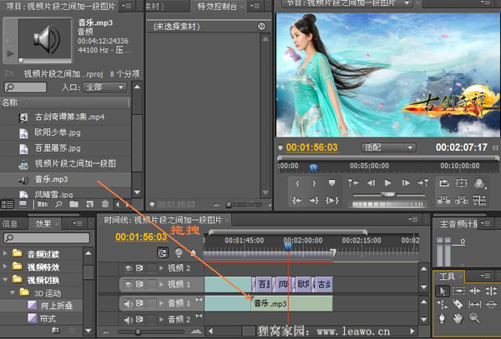Toggle Snap in timeline
Viewport: 501px width, 339px height.
point(163,252)
